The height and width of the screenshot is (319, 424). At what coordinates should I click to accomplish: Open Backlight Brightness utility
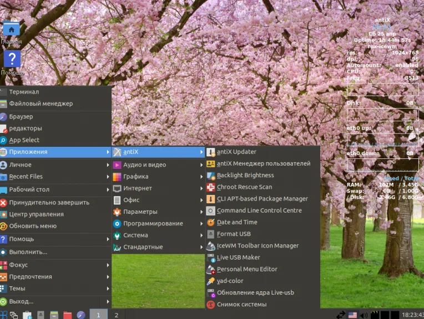245,175
